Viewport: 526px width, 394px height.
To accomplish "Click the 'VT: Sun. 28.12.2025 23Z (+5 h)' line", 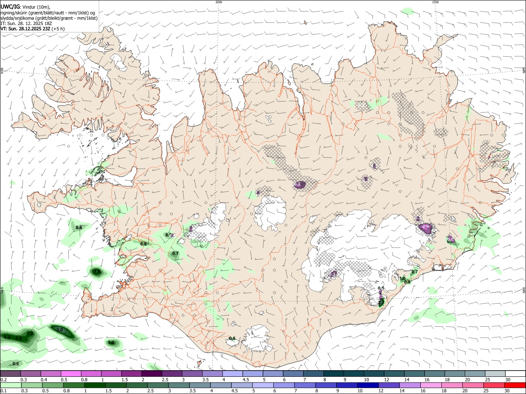I will [32, 29].
